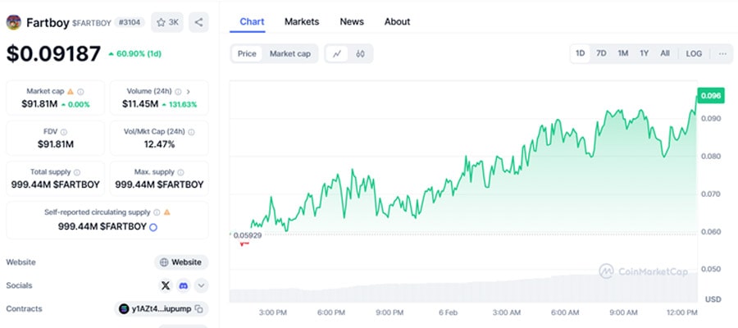Click current price tag 0.096
The width and height of the screenshot is (738, 328).
[711, 95]
